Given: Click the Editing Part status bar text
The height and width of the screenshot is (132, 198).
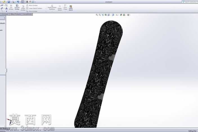Looking at the screenshot, I should coord(192,131).
